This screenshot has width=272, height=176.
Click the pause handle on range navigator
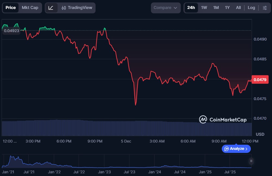[x=251, y=161]
